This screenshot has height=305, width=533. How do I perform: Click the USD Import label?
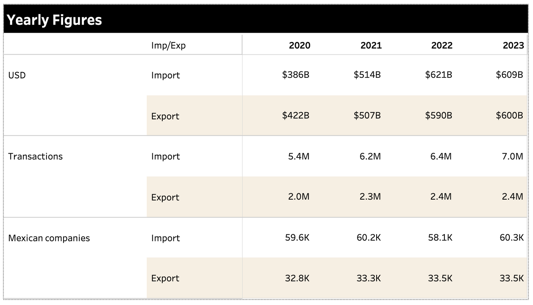tap(165, 75)
